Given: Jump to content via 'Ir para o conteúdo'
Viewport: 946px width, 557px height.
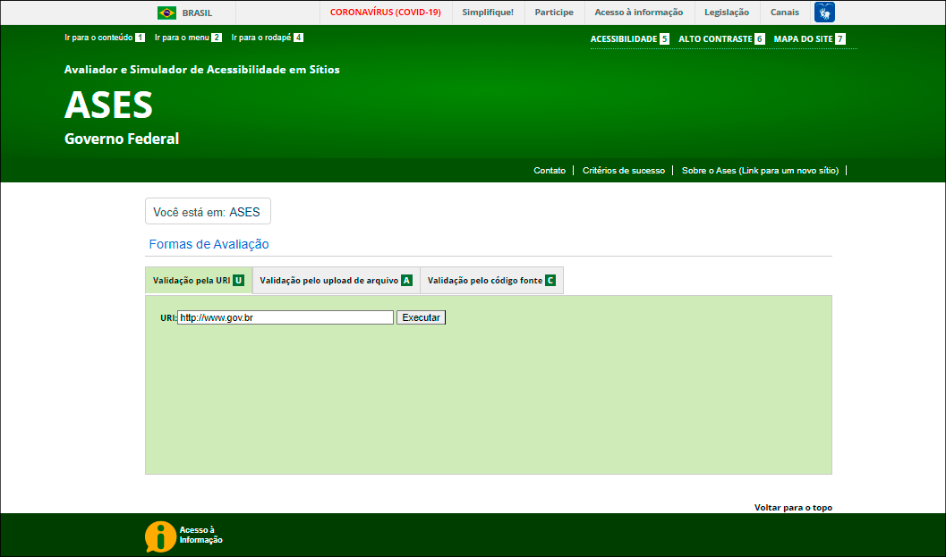Looking at the screenshot, I should pyautogui.click(x=105, y=38).
